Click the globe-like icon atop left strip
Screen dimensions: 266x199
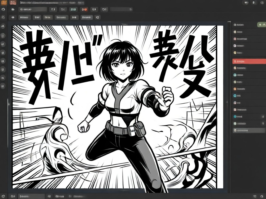tap(3, 10)
